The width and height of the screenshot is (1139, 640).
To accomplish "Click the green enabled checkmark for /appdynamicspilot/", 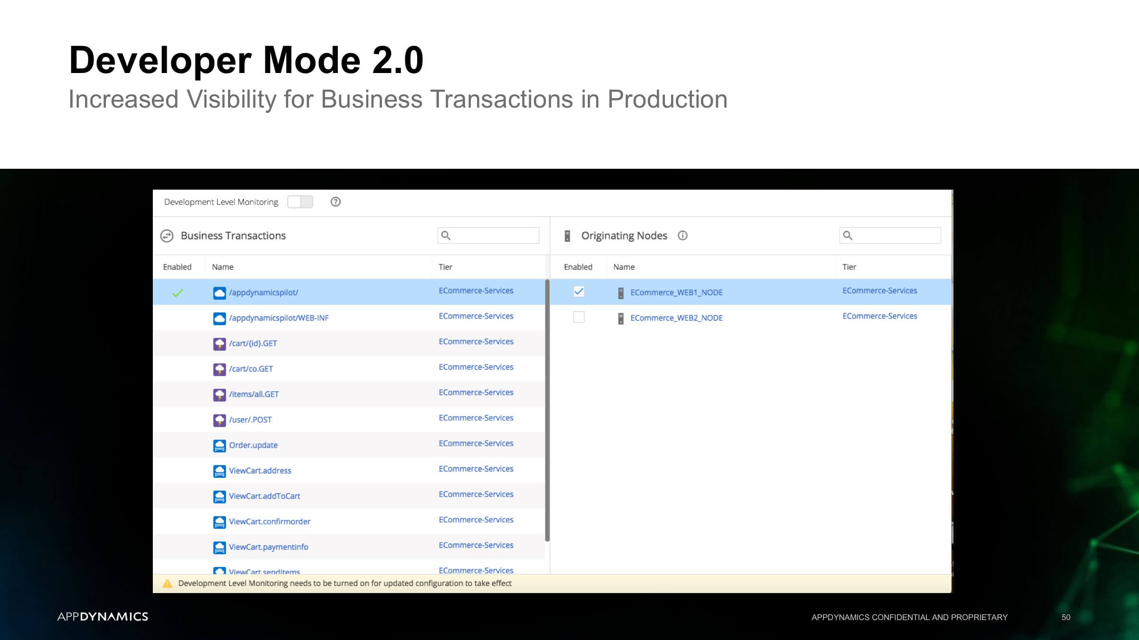I will pos(177,293).
